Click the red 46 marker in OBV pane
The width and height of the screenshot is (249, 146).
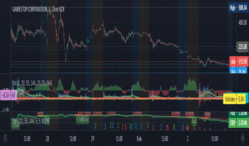(188, 127)
